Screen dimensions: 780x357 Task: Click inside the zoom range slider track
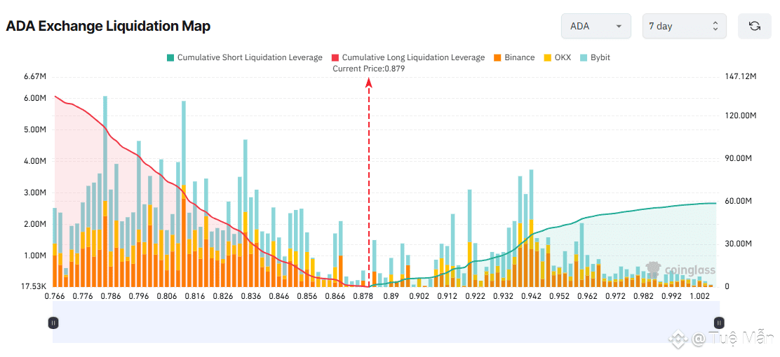(385, 323)
